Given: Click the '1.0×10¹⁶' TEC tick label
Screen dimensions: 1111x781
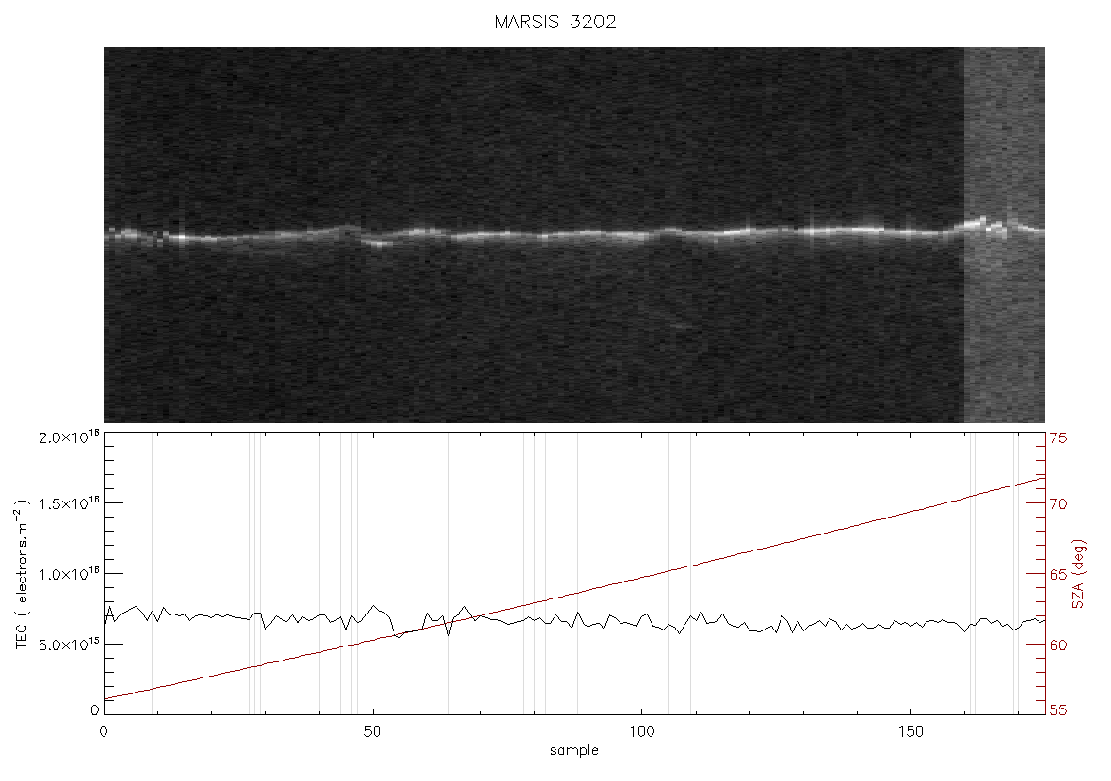Looking at the screenshot, I should pos(69,574).
